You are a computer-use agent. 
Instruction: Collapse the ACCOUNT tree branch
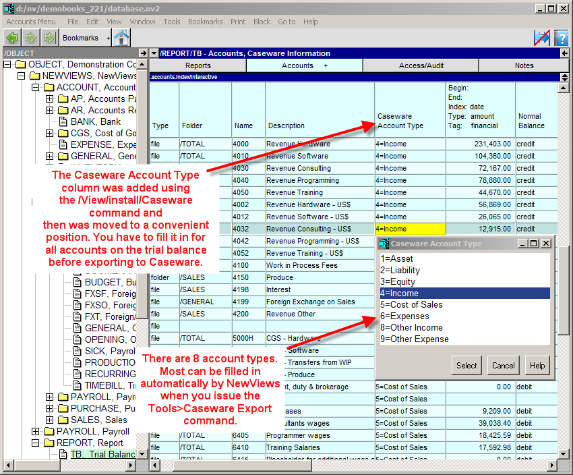coord(36,87)
